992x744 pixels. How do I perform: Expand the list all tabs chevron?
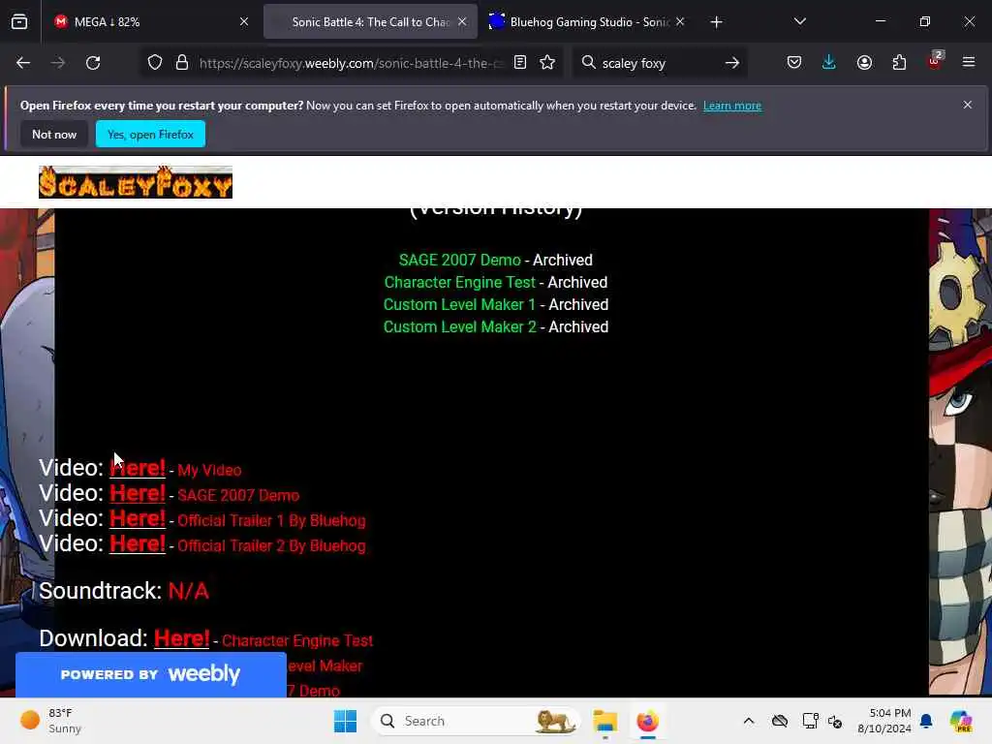[x=799, y=22]
